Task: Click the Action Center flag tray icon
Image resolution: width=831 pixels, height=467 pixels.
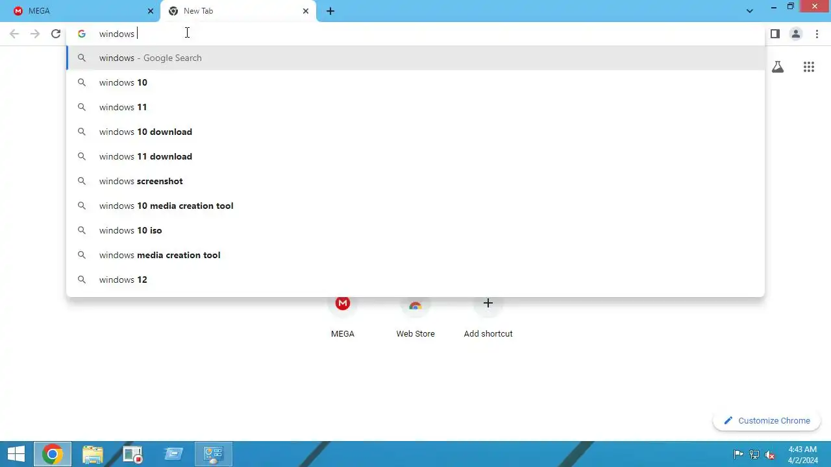Action: (x=738, y=455)
